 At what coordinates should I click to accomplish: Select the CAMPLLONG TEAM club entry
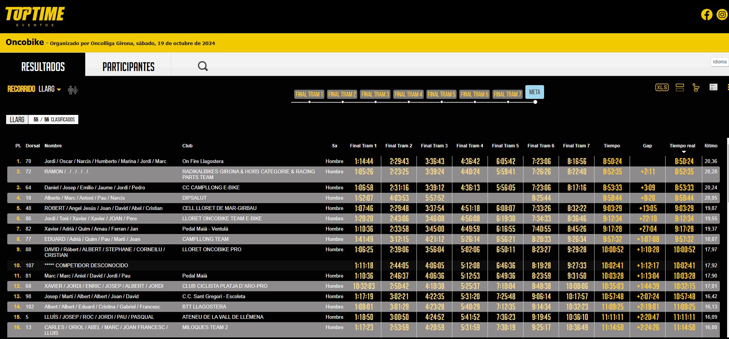[x=205, y=239]
